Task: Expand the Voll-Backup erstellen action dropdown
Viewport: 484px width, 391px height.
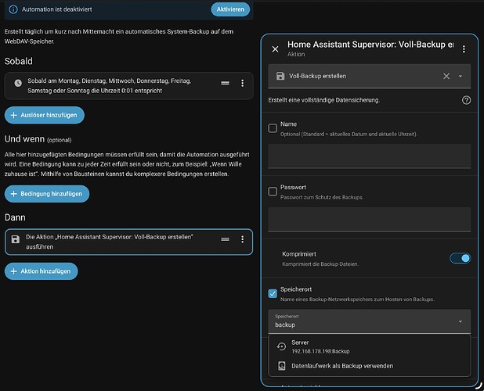Action: 461,76
